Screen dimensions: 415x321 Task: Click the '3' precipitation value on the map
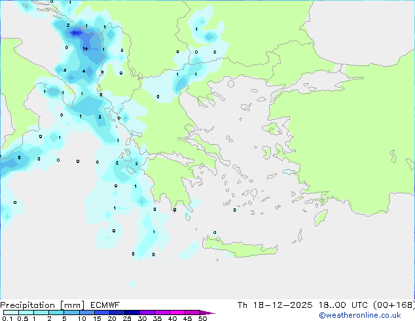click(x=99, y=117)
